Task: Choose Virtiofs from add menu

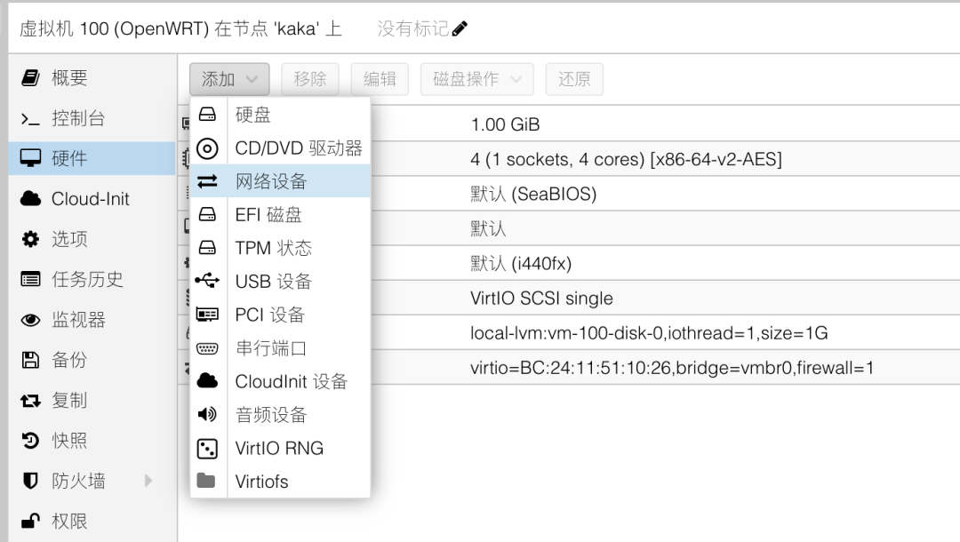Action: coord(280,482)
